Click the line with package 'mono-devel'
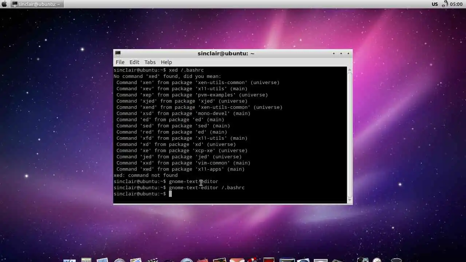This screenshot has width=466, height=262. 183,113
